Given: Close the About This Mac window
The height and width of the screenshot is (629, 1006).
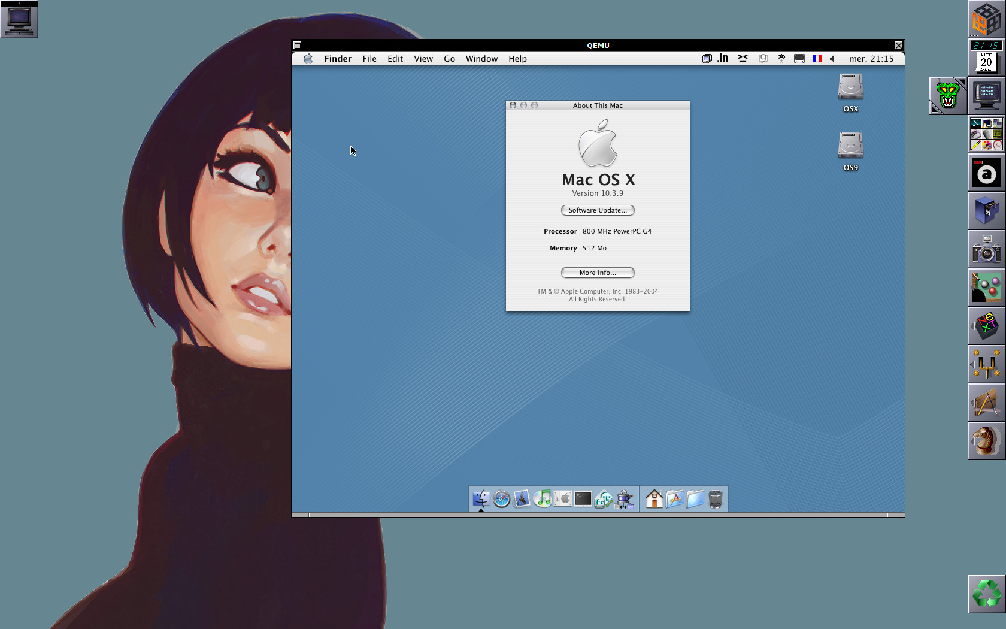Looking at the screenshot, I should [x=513, y=105].
